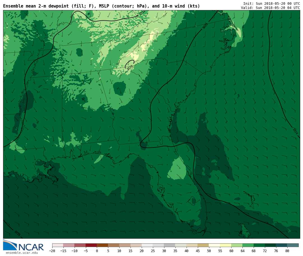303x256 pixels.
Task: Open the ensemble.ucar.edu link text
Action: 22,253
